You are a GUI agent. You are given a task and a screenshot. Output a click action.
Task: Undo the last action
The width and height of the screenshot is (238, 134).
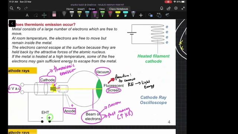point(19,8)
